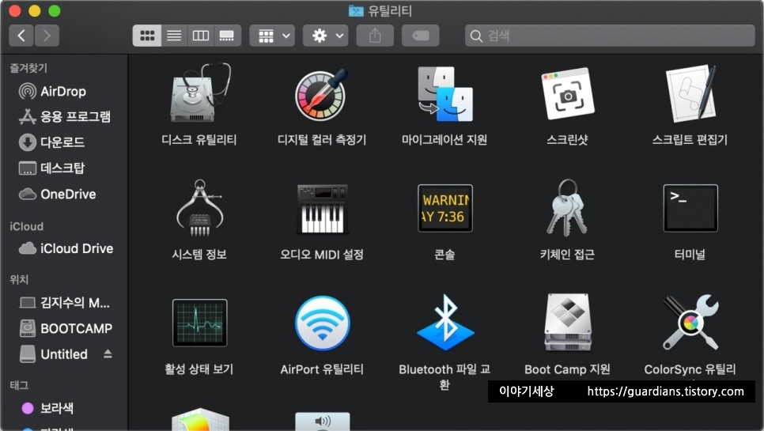Open the AirPort 유틸리티 app icon
The width and height of the screenshot is (764, 431).
coord(322,323)
